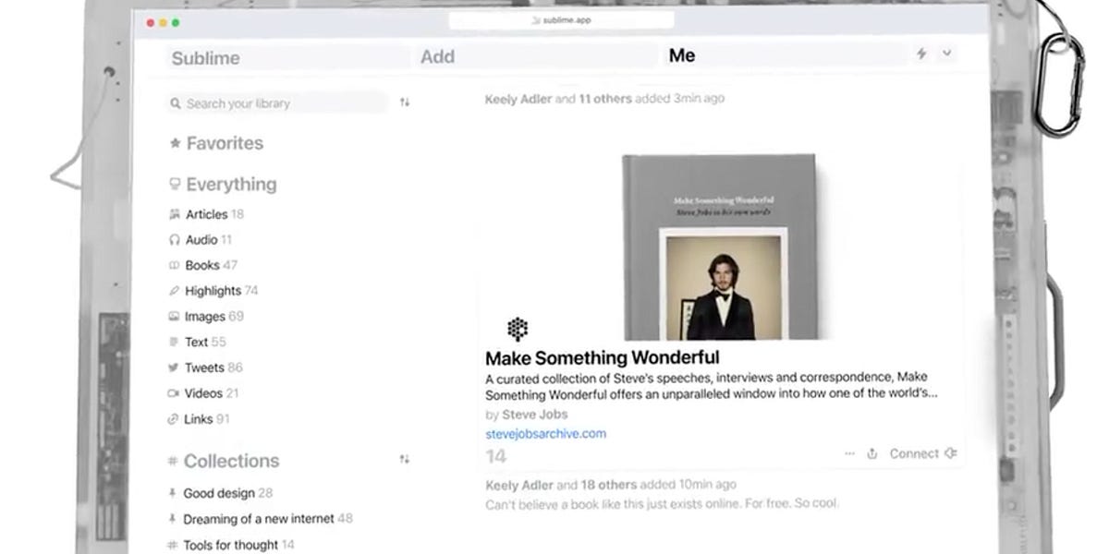The height and width of the screenshot is (554, 1109).
Task: Open Tools for thought collection
Action: 238,545
